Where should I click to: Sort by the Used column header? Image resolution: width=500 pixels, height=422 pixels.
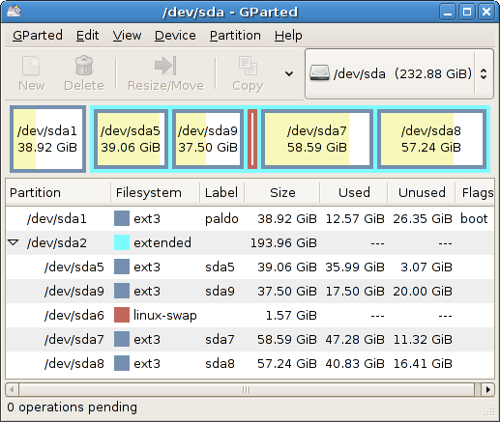click(x=354, y=192)
